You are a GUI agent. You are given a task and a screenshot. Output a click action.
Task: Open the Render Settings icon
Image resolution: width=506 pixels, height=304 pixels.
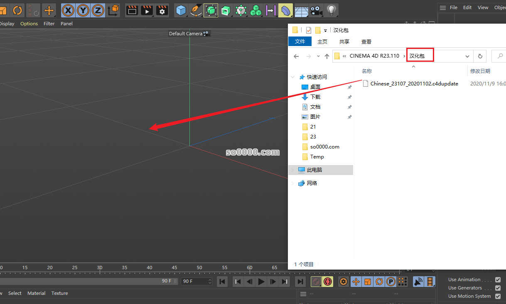click(x=162, y=10)
